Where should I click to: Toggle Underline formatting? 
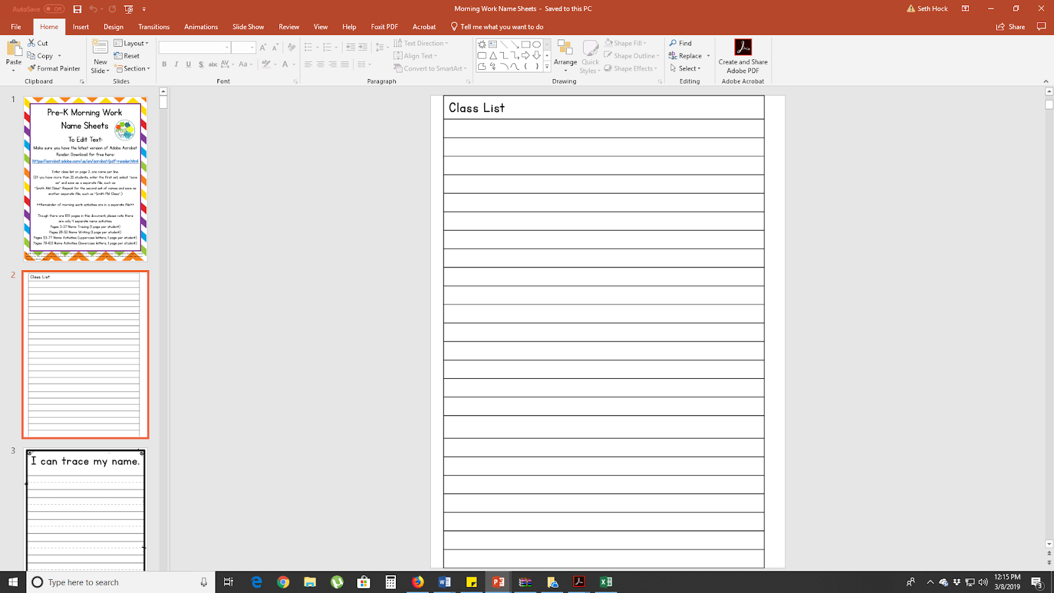[x=188, y=65]
